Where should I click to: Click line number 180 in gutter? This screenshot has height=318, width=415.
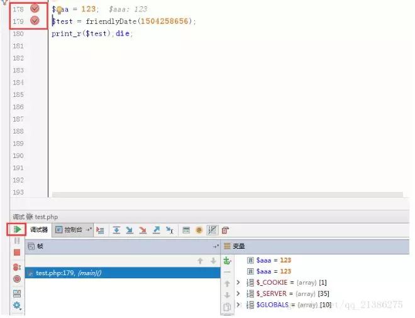tap(18, 33)
